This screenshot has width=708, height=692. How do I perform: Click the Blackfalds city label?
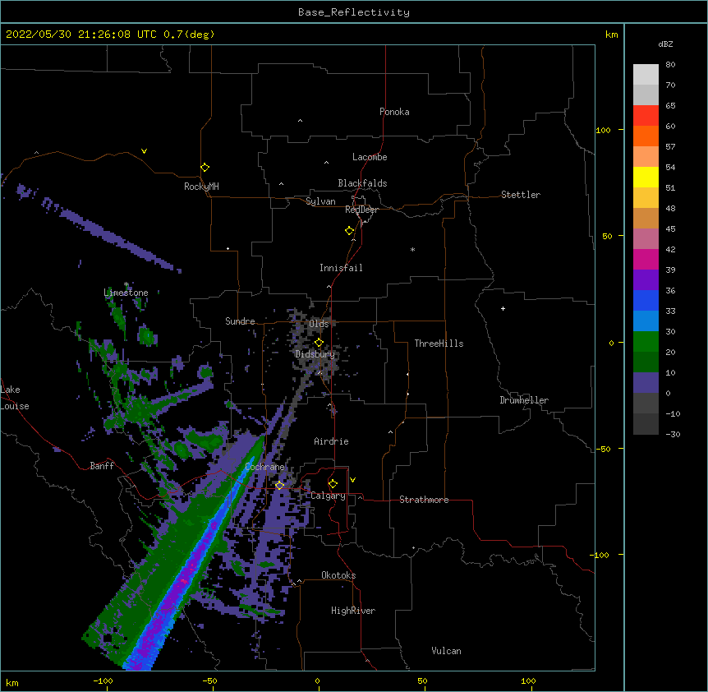(362, 183)
